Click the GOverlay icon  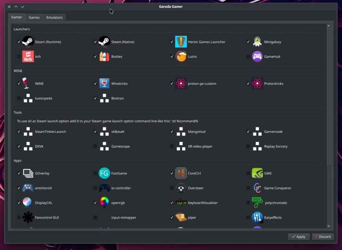28,173
